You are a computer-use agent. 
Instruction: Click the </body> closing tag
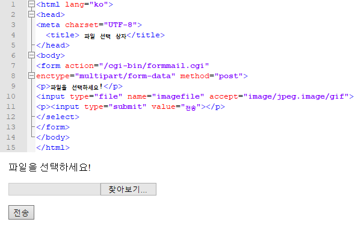tap(53, 137)
